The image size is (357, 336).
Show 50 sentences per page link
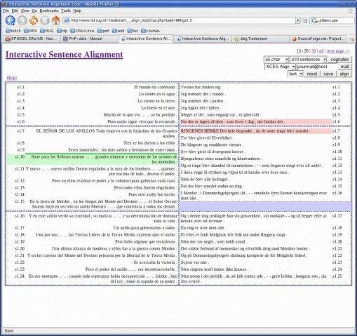point(314,51)
